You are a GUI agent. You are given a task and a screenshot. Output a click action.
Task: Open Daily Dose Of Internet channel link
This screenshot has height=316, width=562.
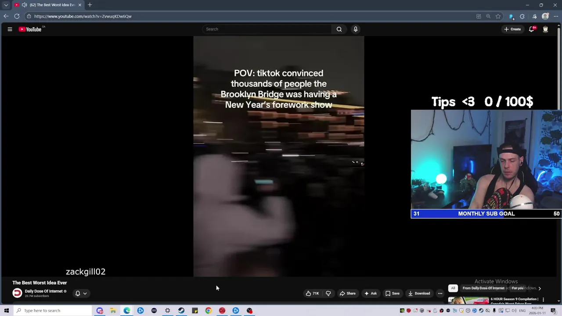tap(43, 291)
